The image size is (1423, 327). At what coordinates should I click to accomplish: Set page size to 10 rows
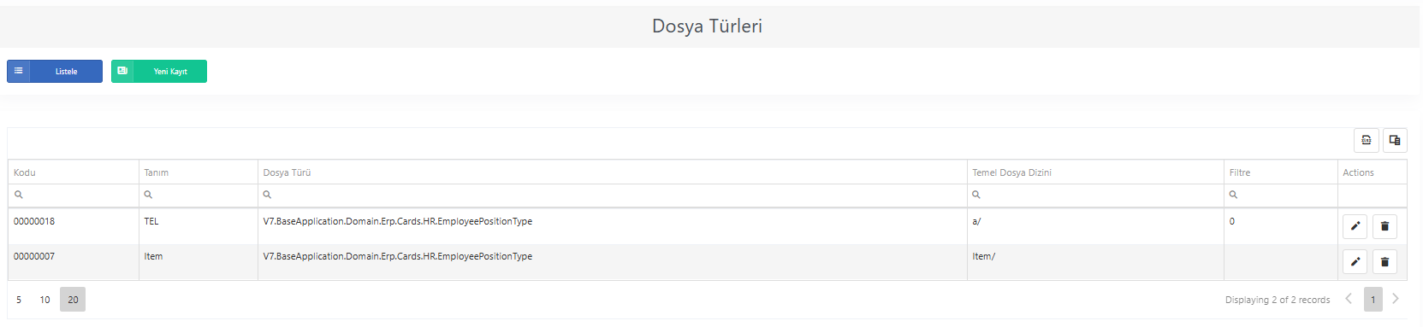click(x=44, y=300)
